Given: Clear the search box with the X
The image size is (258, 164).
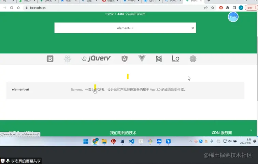Looking at the screenshot, I should [193, 28].
